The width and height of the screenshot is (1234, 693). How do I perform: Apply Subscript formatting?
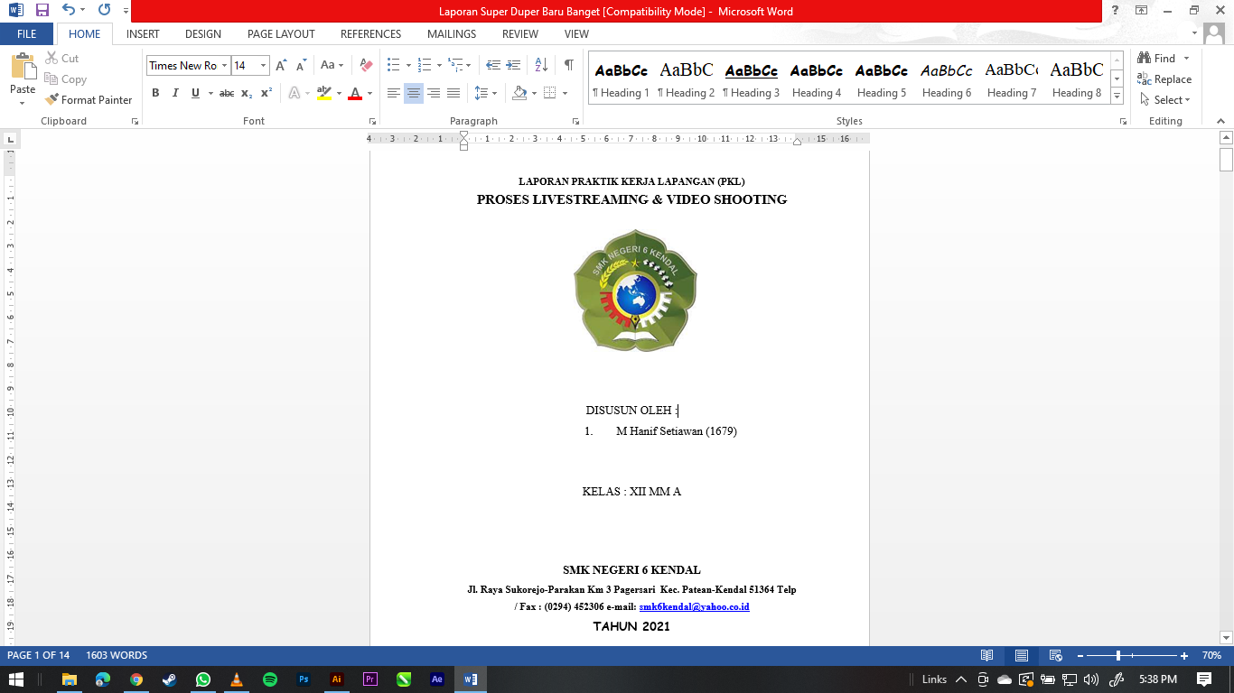point(248,93)
